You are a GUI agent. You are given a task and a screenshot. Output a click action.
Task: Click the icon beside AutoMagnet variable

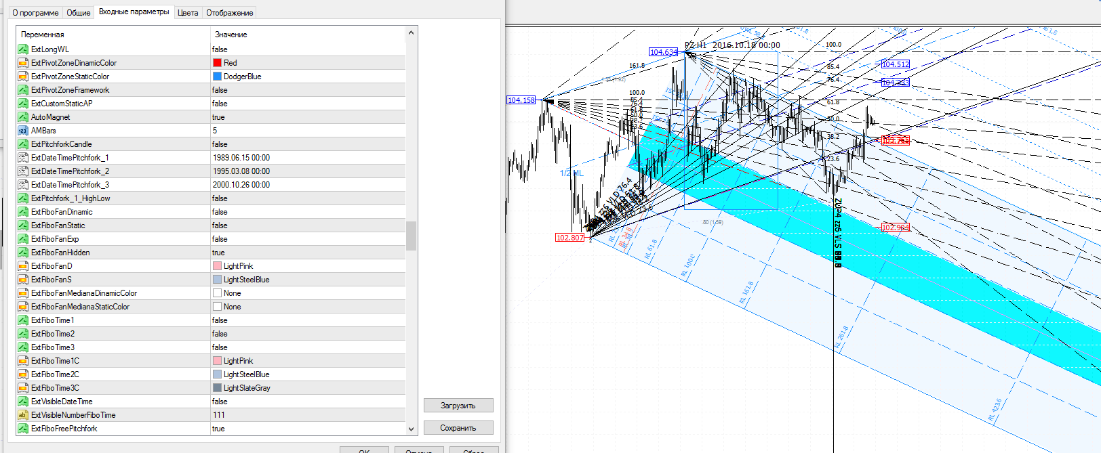(x=23, y=117)
